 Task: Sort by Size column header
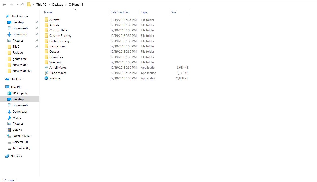click(174, 12)
